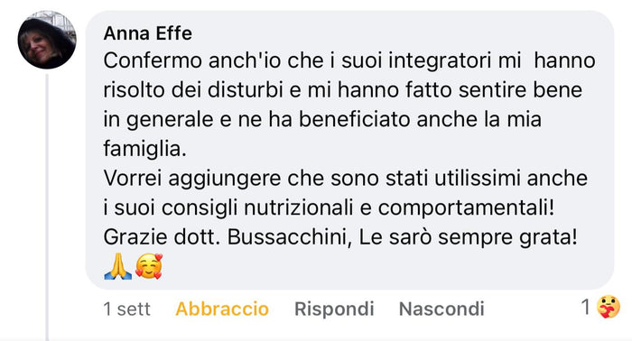Select the word "Bussacchini" in the comment
The height and width of the screenshot is (341, 632).
(286, 237)
